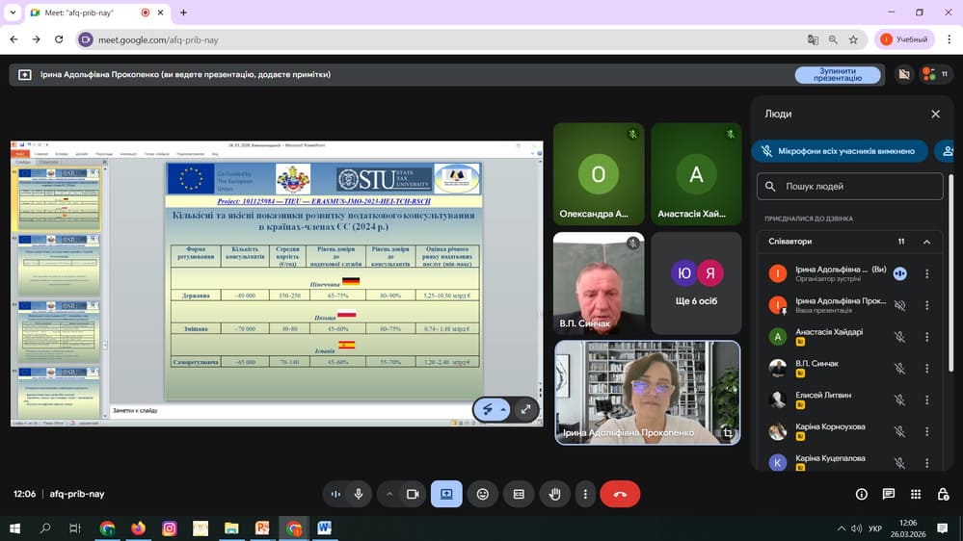The width and height of the screenshot is (963, 541).
Task: Open the chat with everyone panel
Action: tap(888, 494)
